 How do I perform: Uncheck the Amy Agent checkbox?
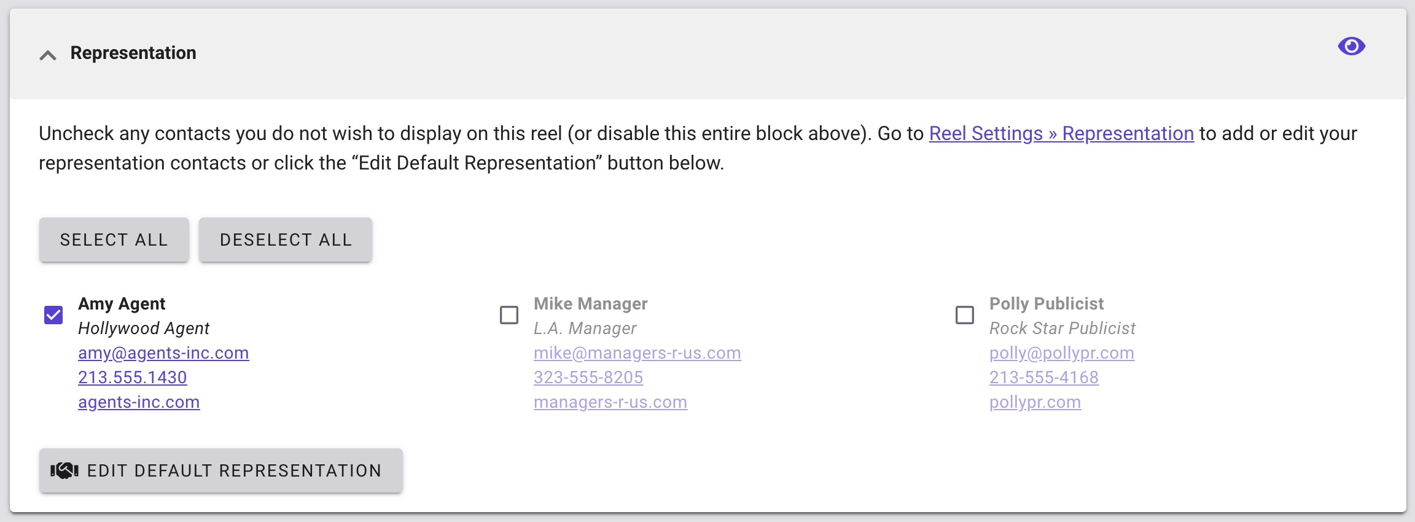[x=53, y=315]
